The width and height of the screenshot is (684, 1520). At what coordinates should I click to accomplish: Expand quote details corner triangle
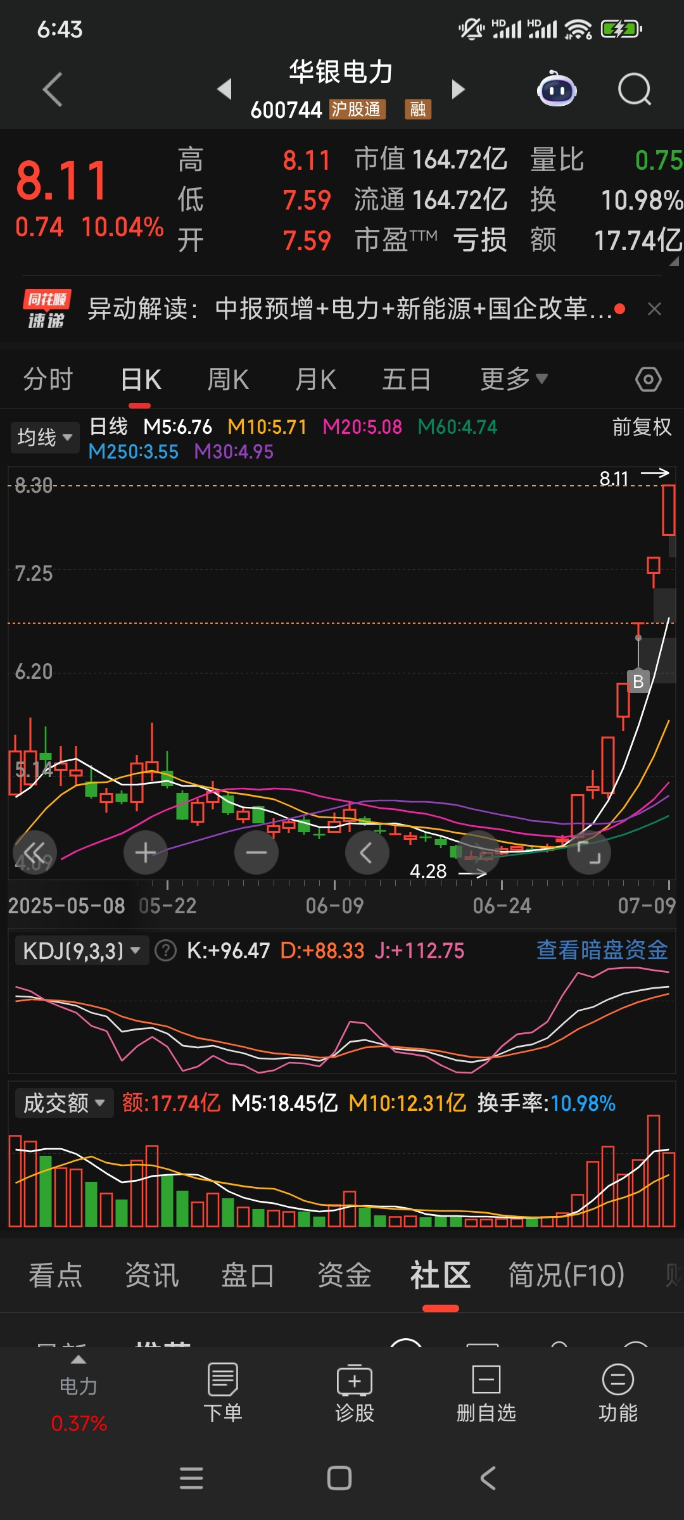674,260
